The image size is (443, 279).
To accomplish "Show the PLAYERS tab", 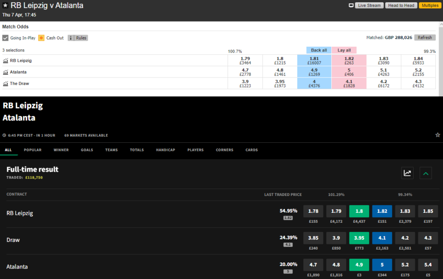I will tap(196, 150).
